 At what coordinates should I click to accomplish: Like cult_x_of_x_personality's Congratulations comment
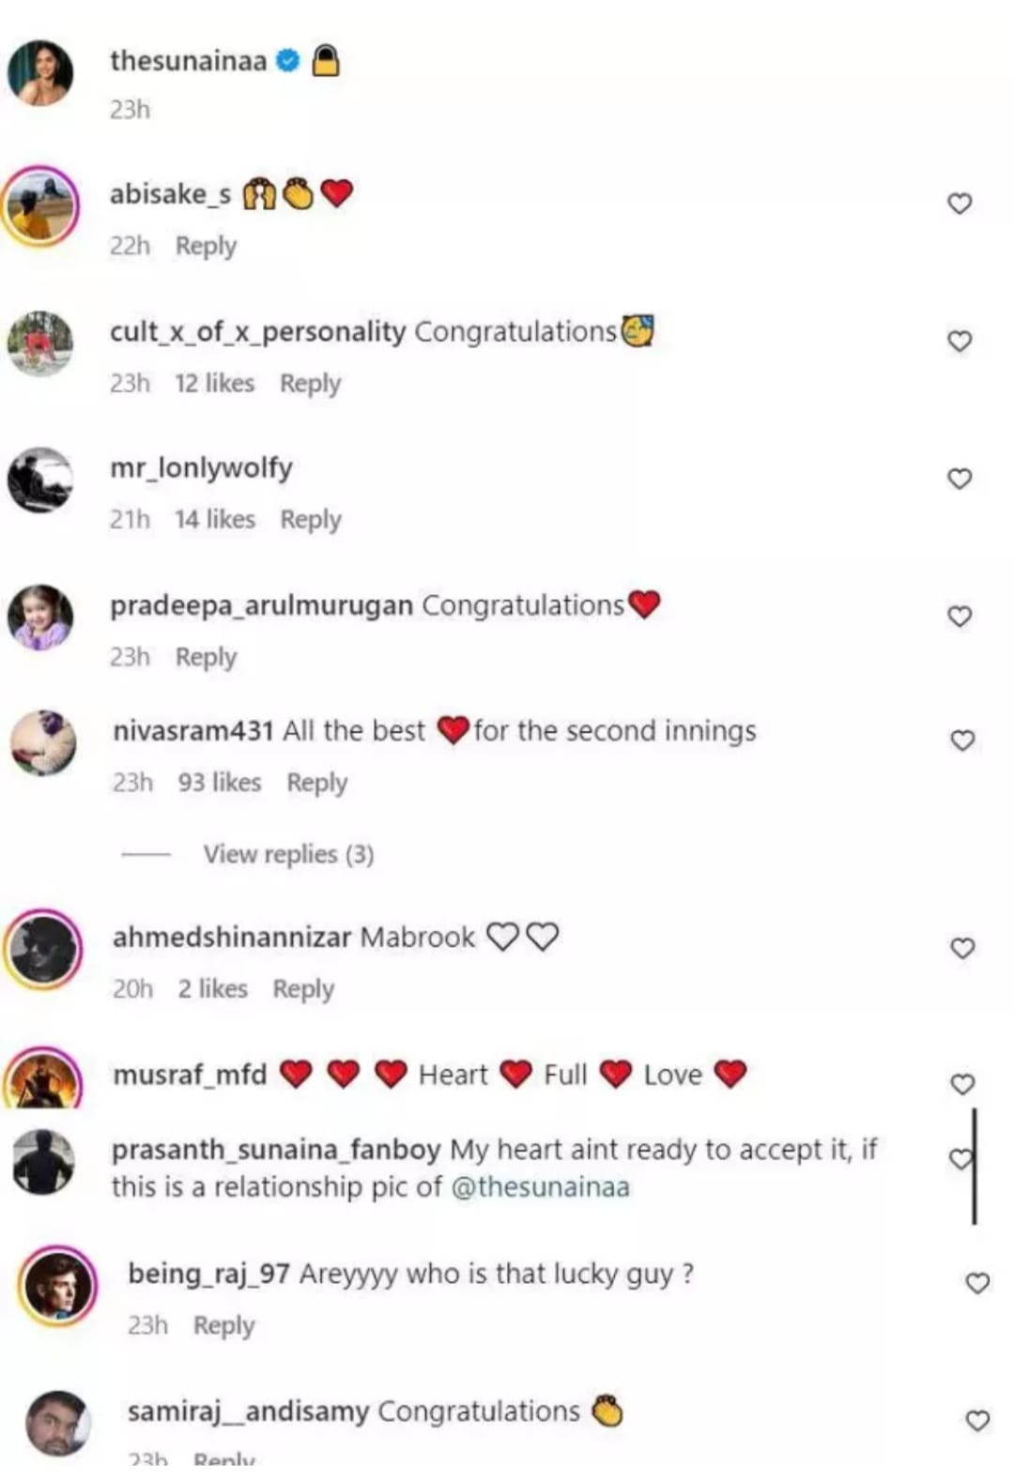point(959,341)
